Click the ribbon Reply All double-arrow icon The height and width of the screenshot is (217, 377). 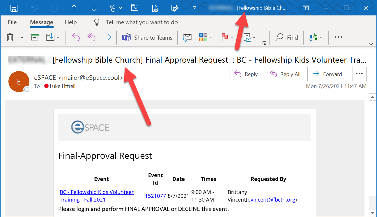click(x=91, y=37)
